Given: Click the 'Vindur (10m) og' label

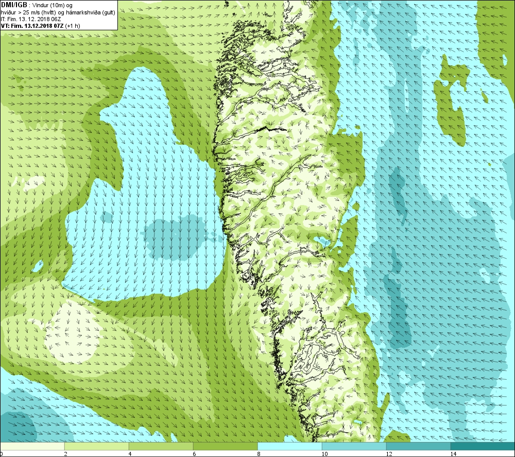Looking at the screenshot, I should tap(53, 6).
